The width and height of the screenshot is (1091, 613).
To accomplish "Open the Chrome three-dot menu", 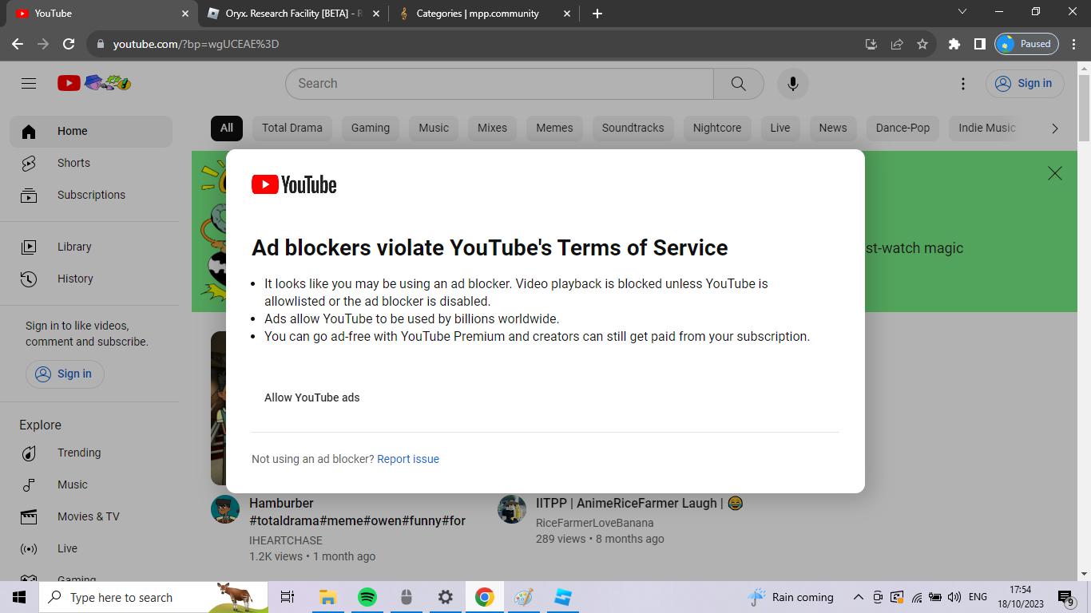I will click(x=1075, y=44).
